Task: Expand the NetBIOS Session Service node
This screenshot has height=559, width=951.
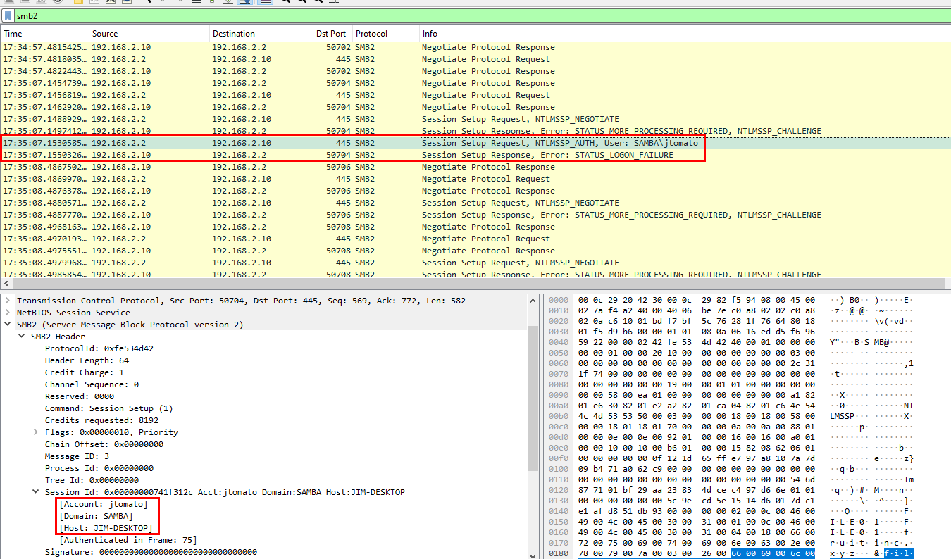Action: (8, 313)
